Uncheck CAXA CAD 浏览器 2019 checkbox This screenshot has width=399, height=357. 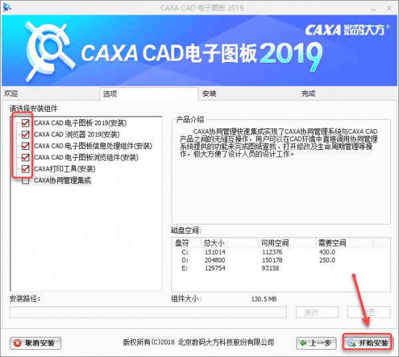coord(25,135)
